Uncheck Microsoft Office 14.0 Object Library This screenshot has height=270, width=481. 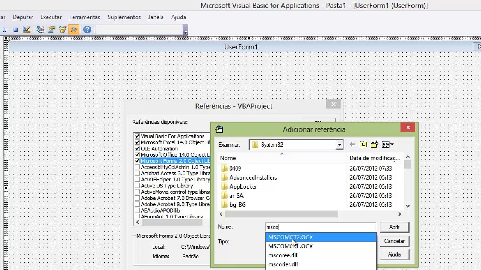point(137,155)
